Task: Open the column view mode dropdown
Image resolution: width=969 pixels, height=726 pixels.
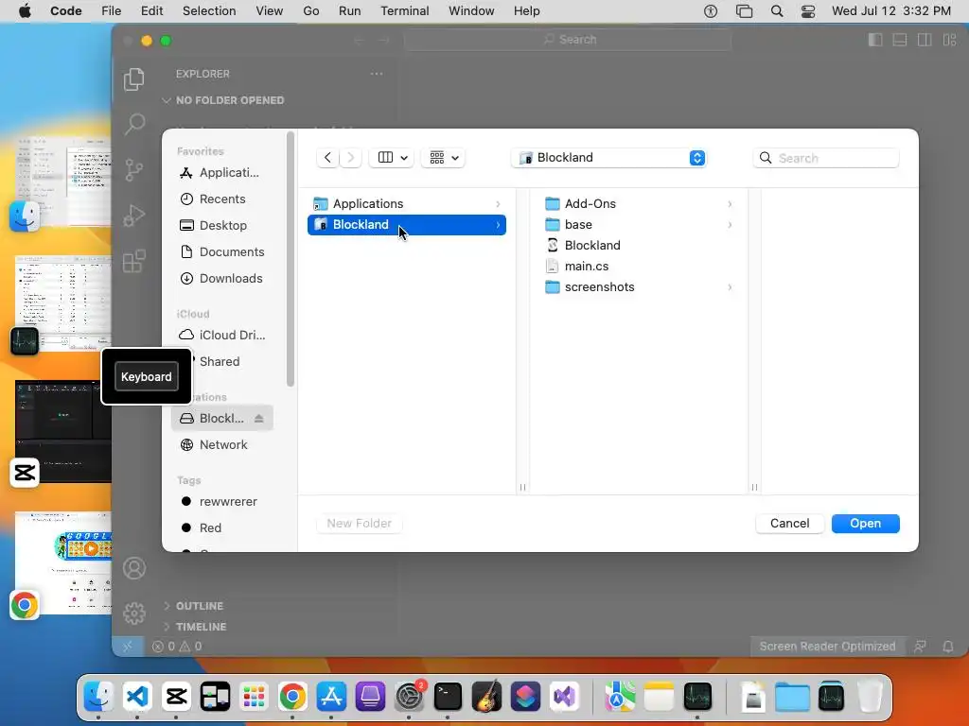Action: [x=393, y=158]
